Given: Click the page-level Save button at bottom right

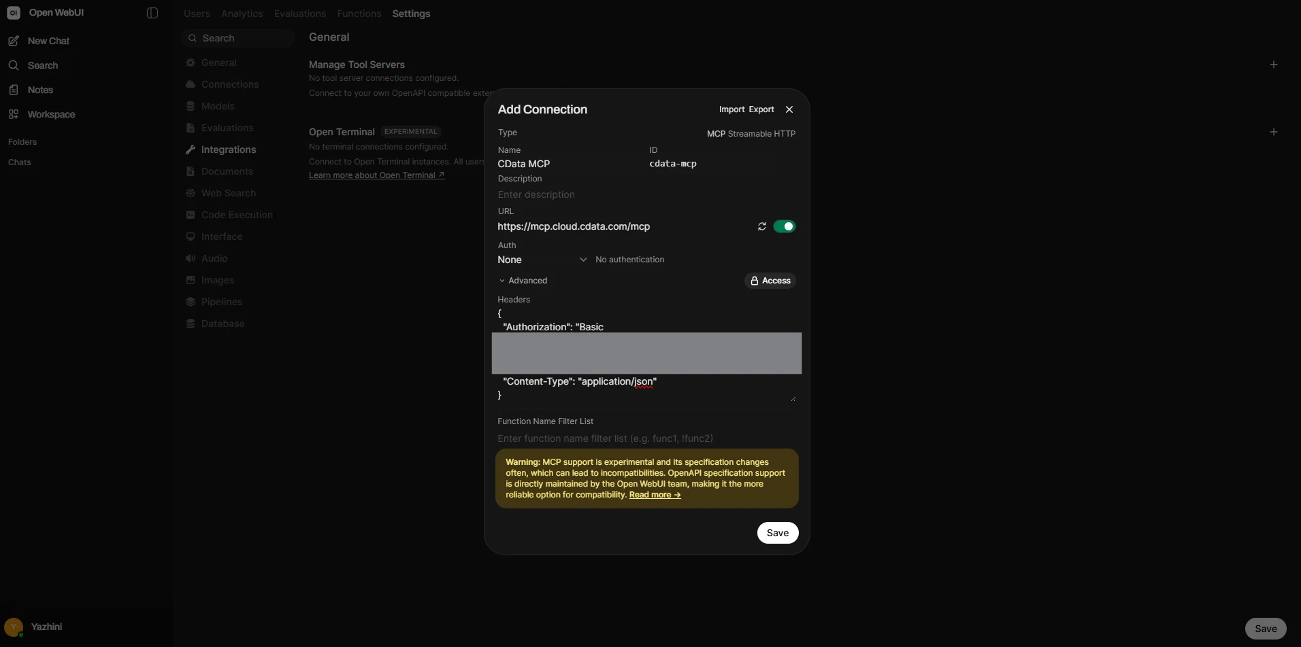Looking at the screenshot, I should click(1266, 629).
